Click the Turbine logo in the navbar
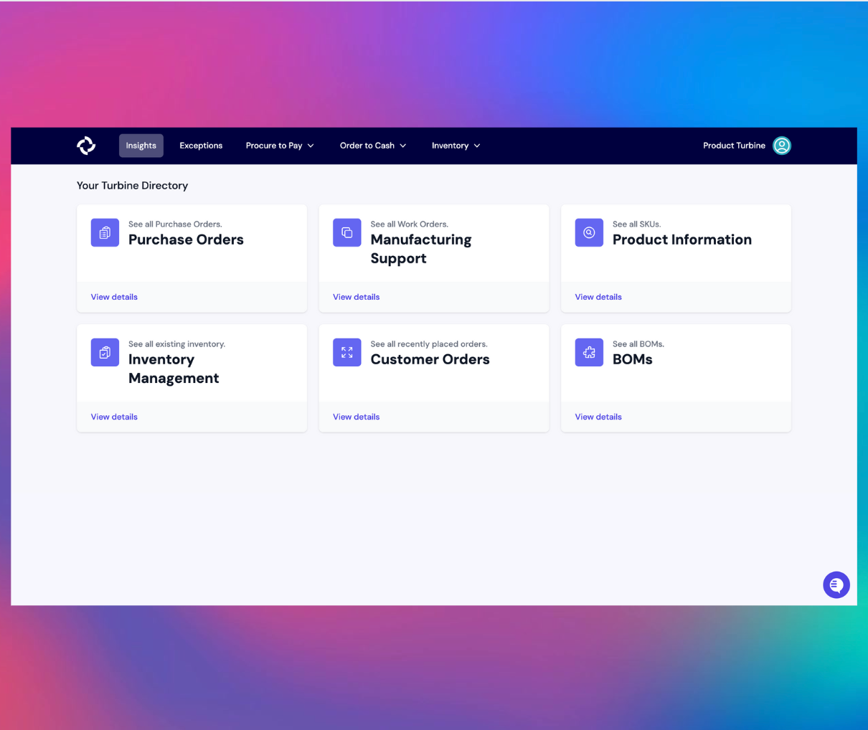This screenshot has width=868, height=730. (x=86, y=146)
